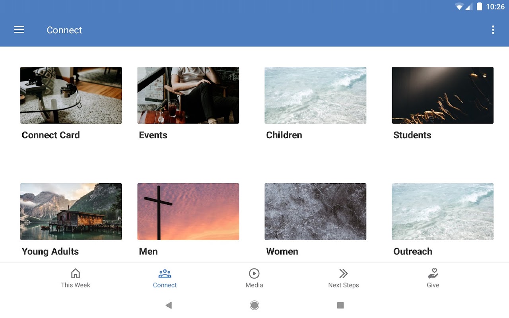Screen dimensions: 509x318
Task: Tap the battery status icon
Action: 480,6
